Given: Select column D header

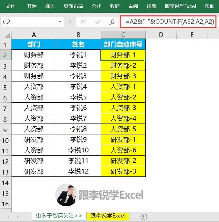Looking at the screenshot, I should [161, 35].
